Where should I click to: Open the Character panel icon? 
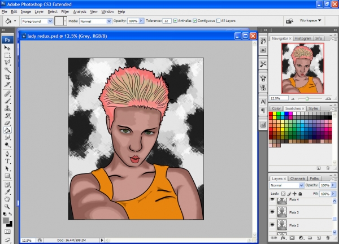pyautogui.click(x=263, y=102)
